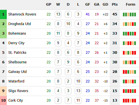This screenshot has width=139, height=105.
Task: Click Shamrock Rovers form indicator bars
Action: tap(129, 14)
